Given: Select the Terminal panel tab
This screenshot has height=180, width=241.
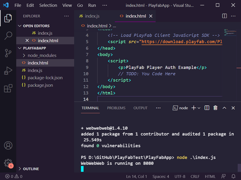Looking at the screenshot, I should tap(90, 108).
